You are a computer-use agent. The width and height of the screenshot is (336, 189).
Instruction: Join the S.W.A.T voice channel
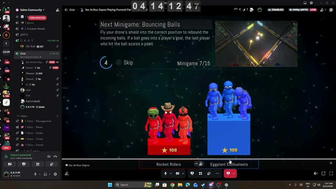point(37,41)
